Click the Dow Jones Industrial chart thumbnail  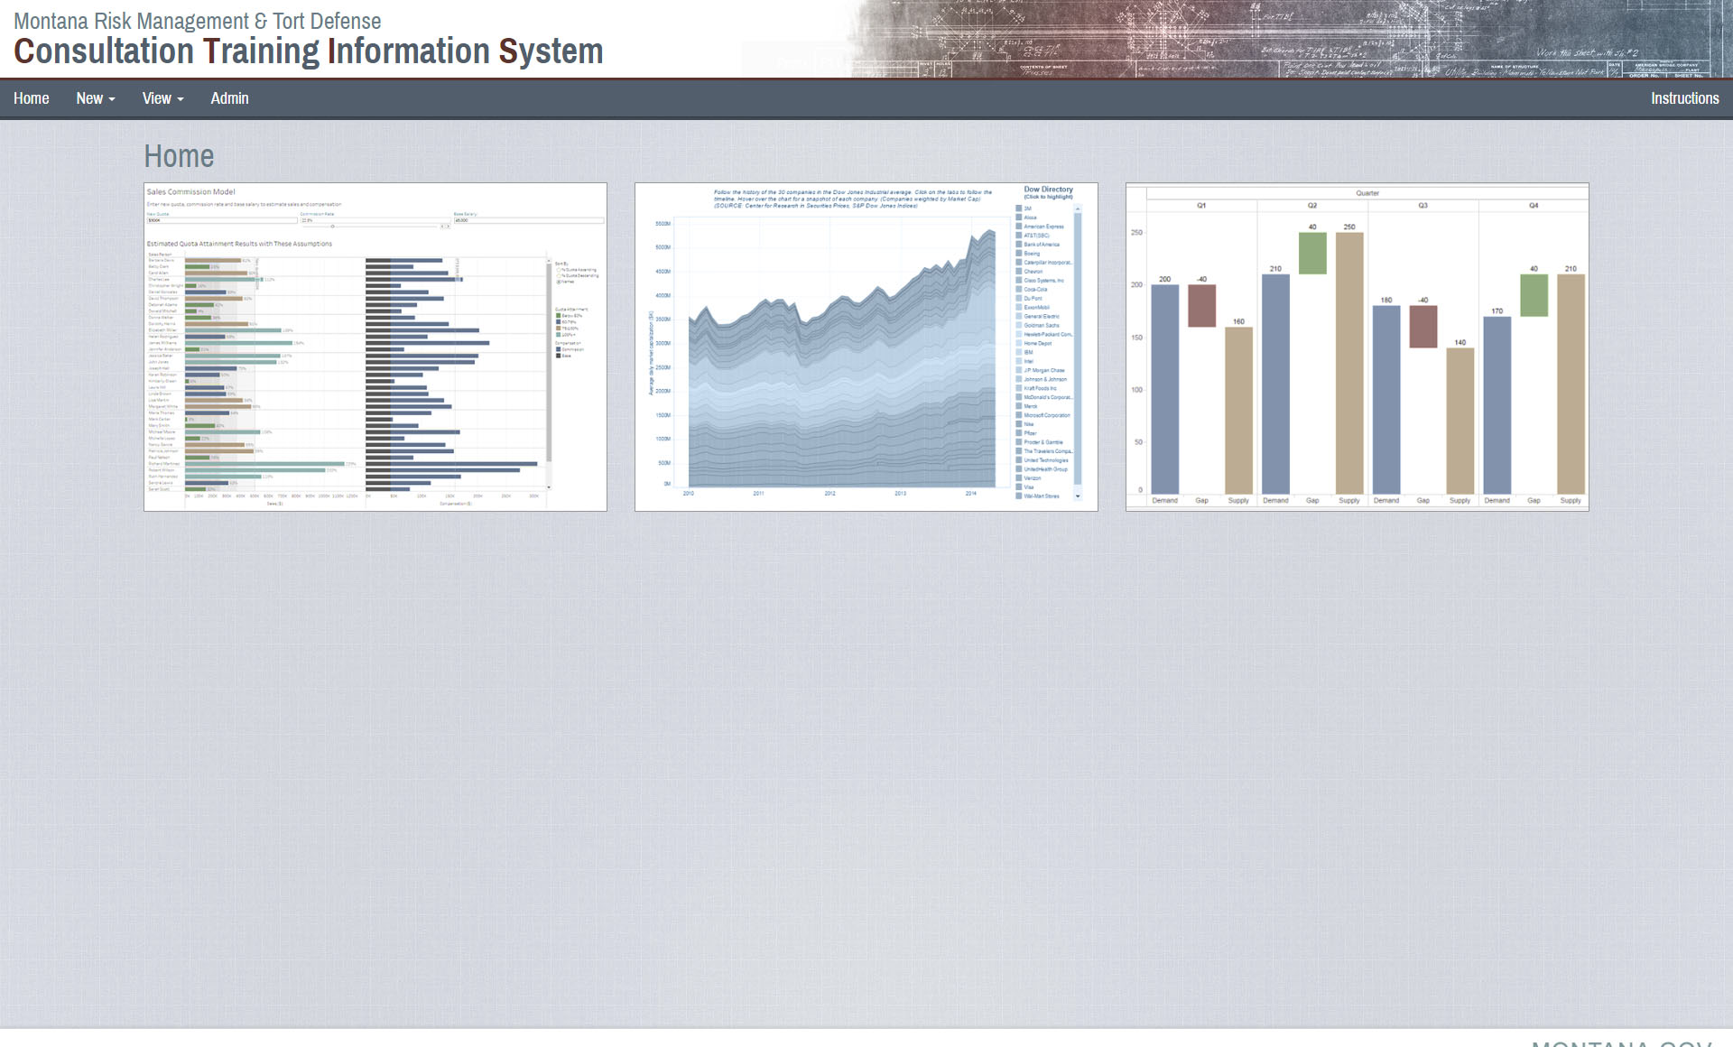click(x=866, y=347)
